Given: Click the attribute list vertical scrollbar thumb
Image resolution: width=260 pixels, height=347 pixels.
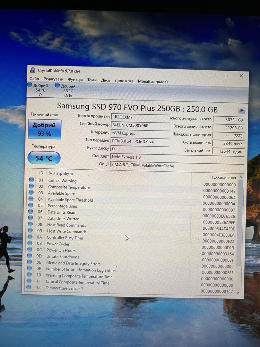Looking at the screenshot, I should coord(240,222).
